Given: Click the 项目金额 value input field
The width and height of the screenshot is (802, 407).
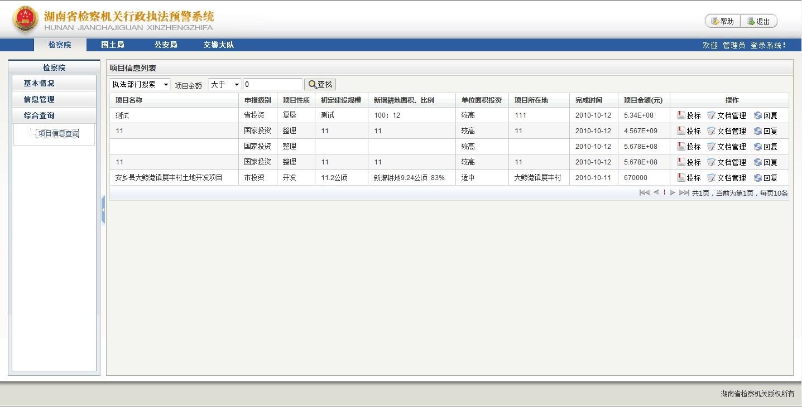Looking at the screenshot, I should click(x=272, y=84).
